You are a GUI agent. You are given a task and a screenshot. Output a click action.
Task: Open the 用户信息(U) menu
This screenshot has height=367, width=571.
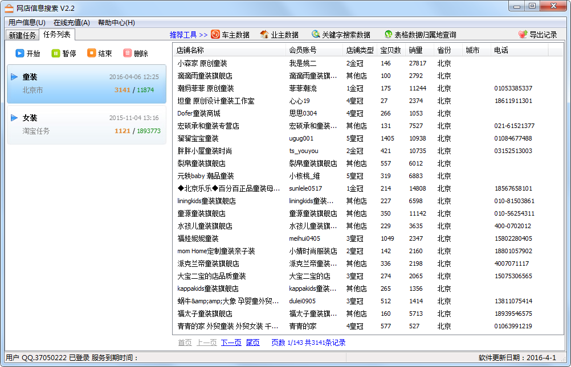tap(27, 23)
